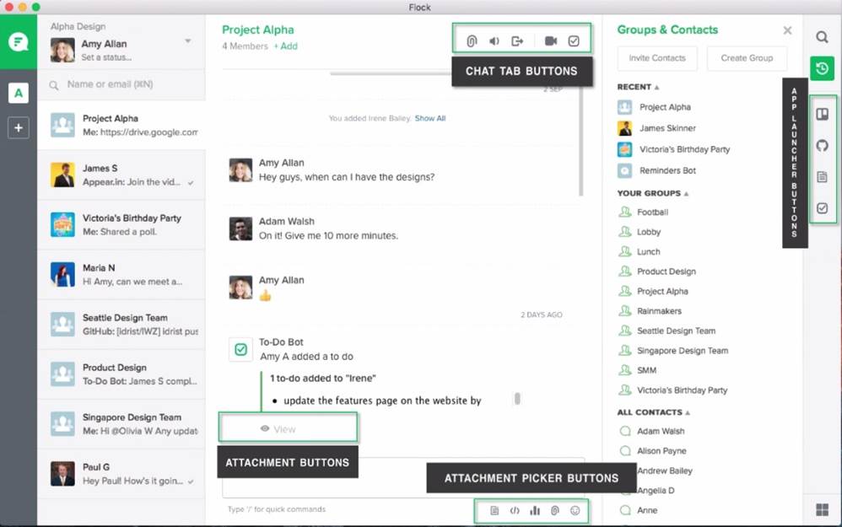This screenshot has height=527, width=842.
Task: Open the to-do checkbox in chat header
Action: [x=574, y=41]
